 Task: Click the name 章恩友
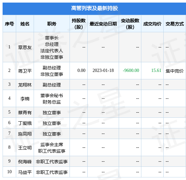[x=25, y=47]
